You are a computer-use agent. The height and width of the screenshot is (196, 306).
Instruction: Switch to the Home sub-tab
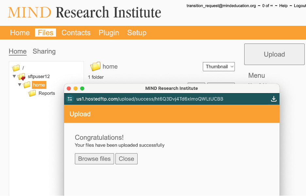click(18, 51)
